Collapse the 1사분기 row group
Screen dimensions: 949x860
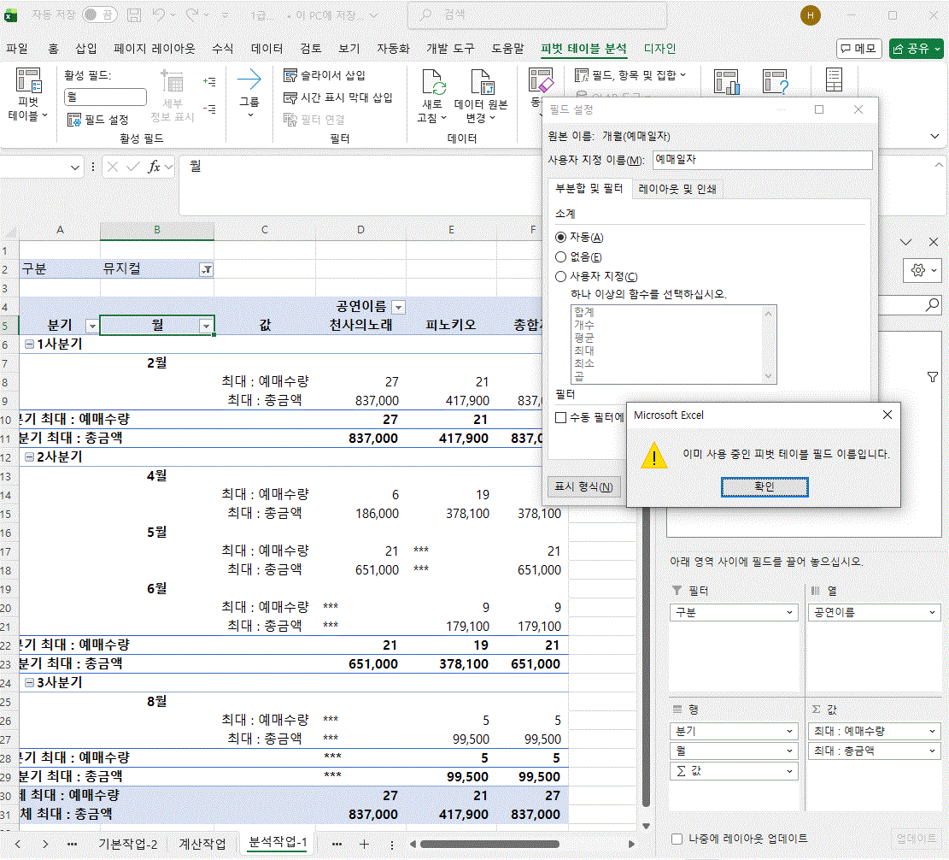tap(30, 344)
